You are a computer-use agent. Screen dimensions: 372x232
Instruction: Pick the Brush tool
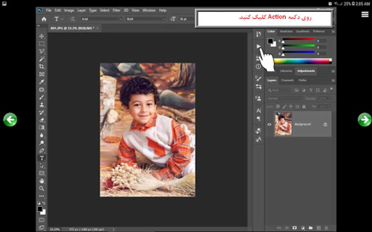[42, 97]
